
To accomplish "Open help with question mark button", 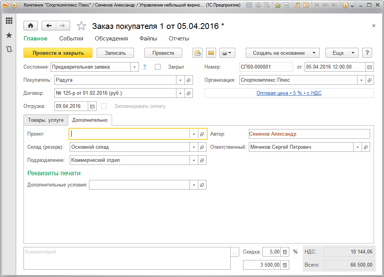I will (x=367, y=53).
